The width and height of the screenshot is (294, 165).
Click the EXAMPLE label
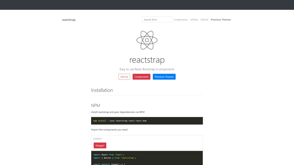point(98,139)
